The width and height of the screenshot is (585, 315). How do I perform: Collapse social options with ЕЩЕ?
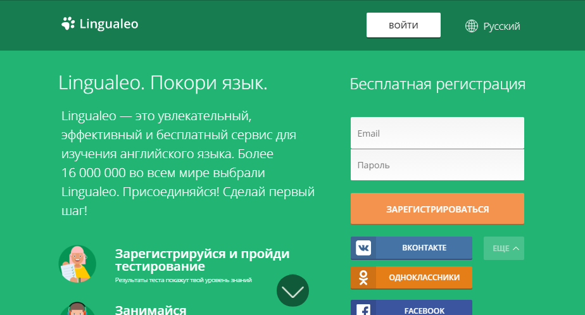point(504,249)
